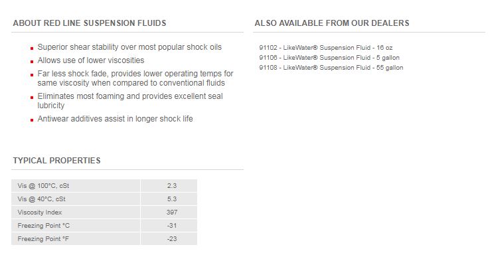Click red bullet beside Eliminates most foaming
The width and height of the screenshot is (494, 253).
(x=32, y=98)
